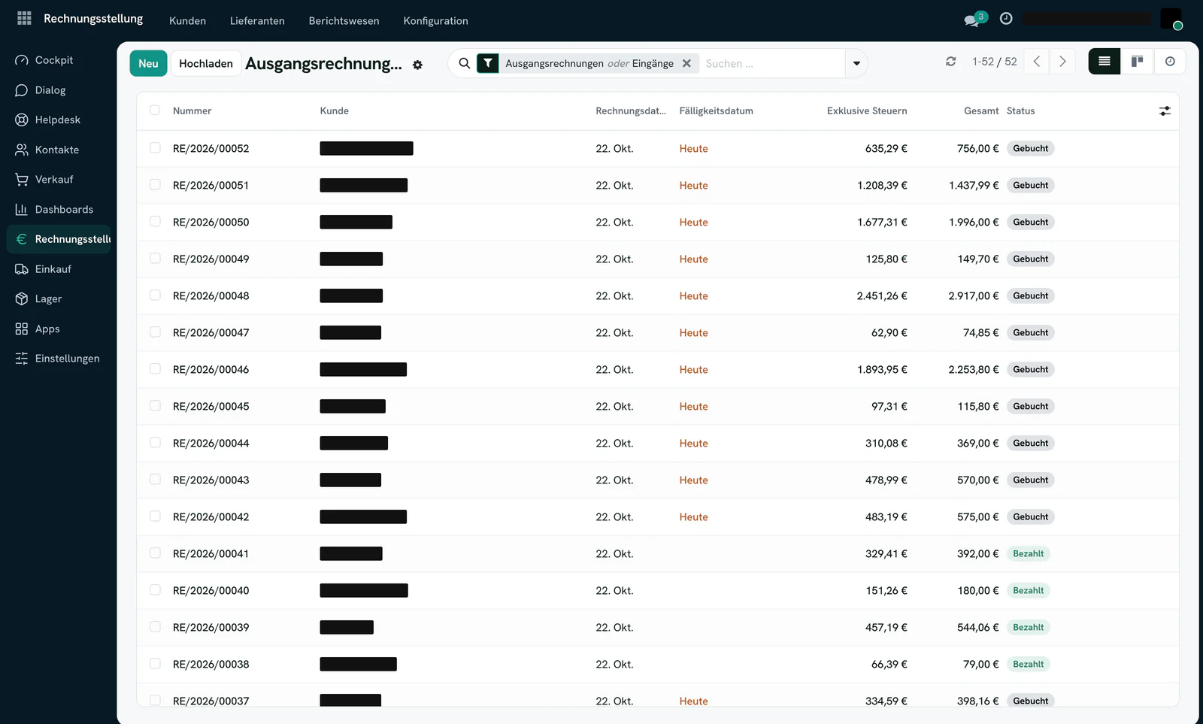Screen dimensions: 1203x724
Task: Click the Neu button
Action: click(148, 63)
